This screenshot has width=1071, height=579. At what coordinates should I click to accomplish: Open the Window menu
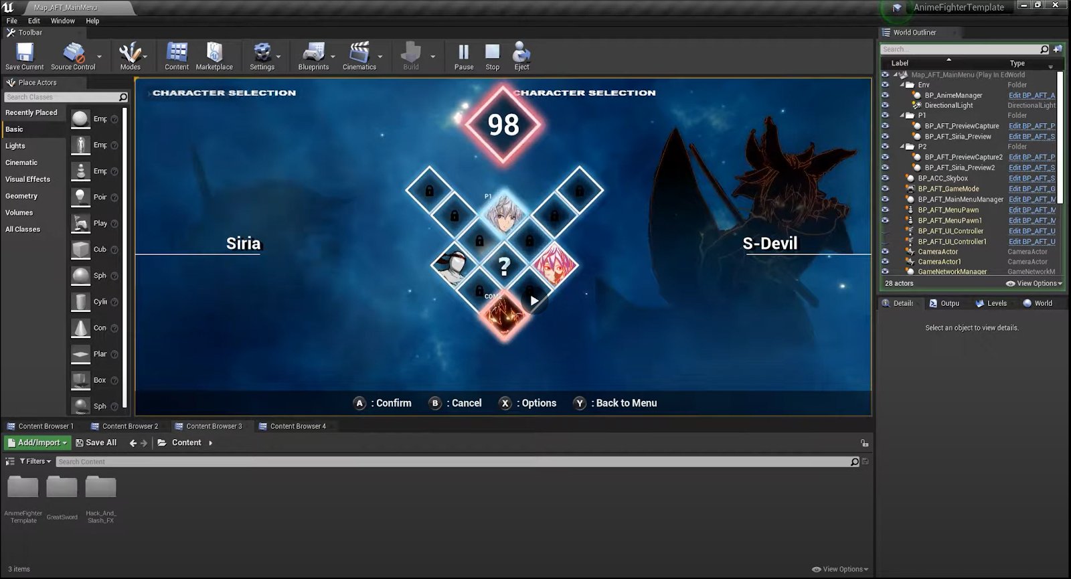(x=62, y=21)
